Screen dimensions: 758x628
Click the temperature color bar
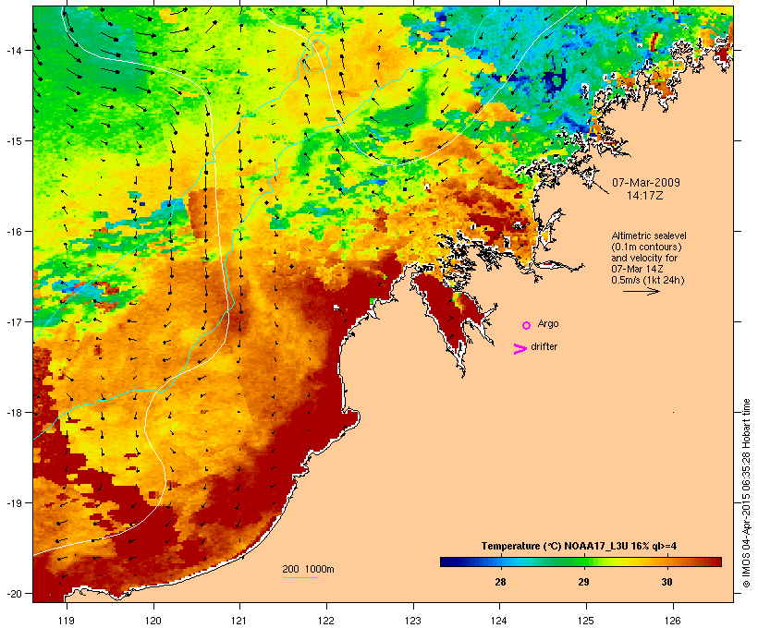pos(581,562)
